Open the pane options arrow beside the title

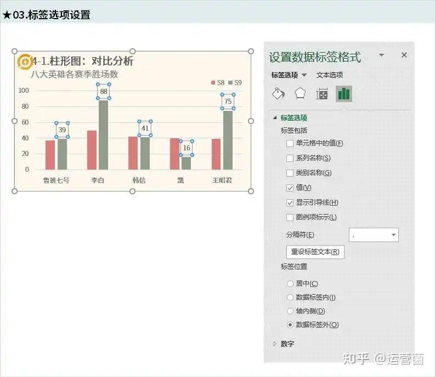(x=382, y=55)
